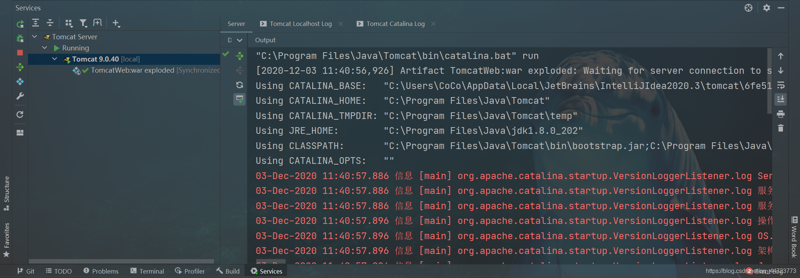The height and width of the screenshot is (278, 800).
Task: Click the undeploy greyed arrow icon
Action: coord(240,70)
